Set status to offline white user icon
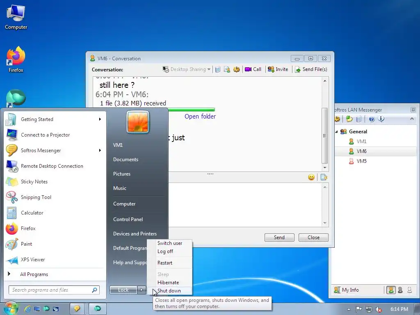The height and width of the screenshot is (315, 420). pos(410,290)
